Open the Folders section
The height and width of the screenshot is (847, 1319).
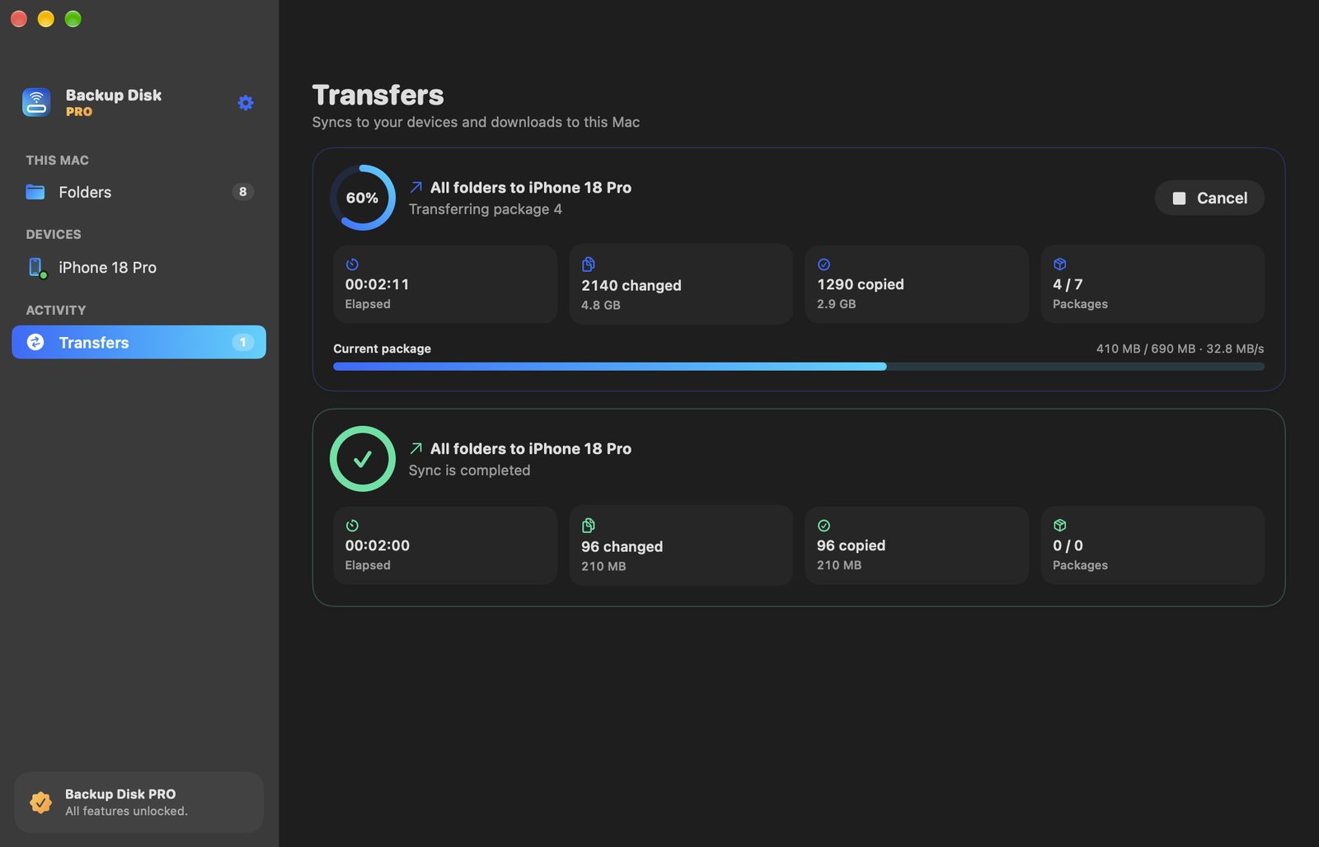coord(138,192)
